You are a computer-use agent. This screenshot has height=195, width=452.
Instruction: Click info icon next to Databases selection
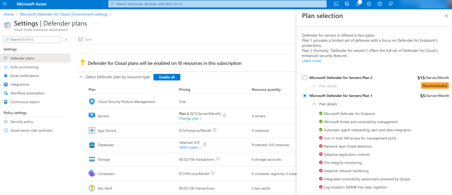(205, 144)
